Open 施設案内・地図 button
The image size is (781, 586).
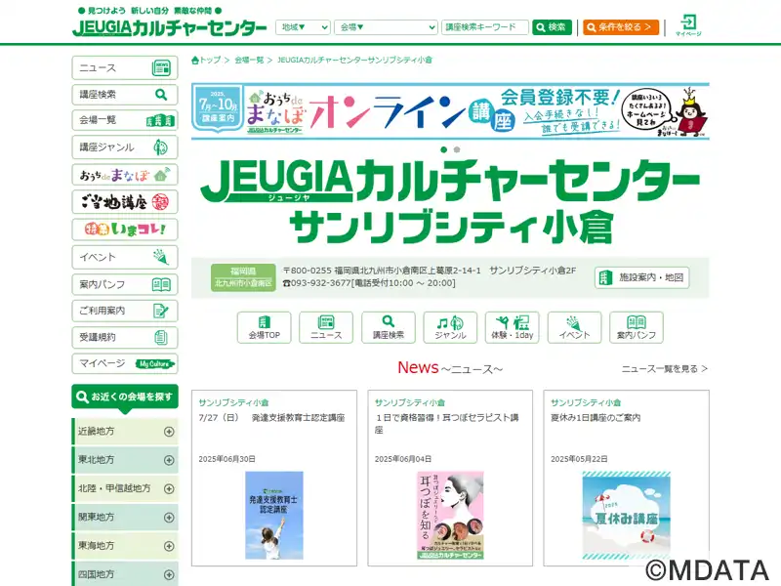[641, 277]
